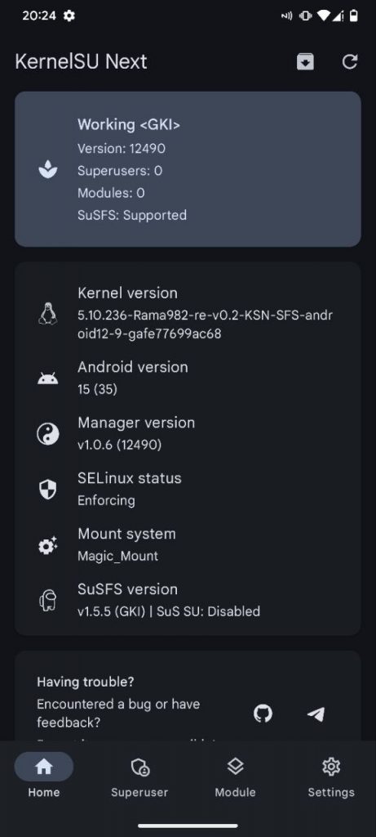Switch to the Home tab
Screen dimensions: 376x837
pos(44,775)
